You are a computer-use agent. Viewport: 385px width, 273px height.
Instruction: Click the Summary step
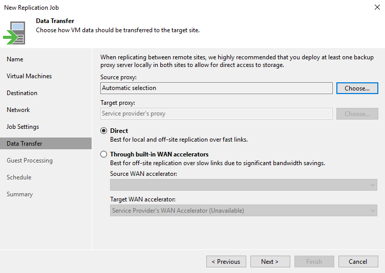[19, 194]
